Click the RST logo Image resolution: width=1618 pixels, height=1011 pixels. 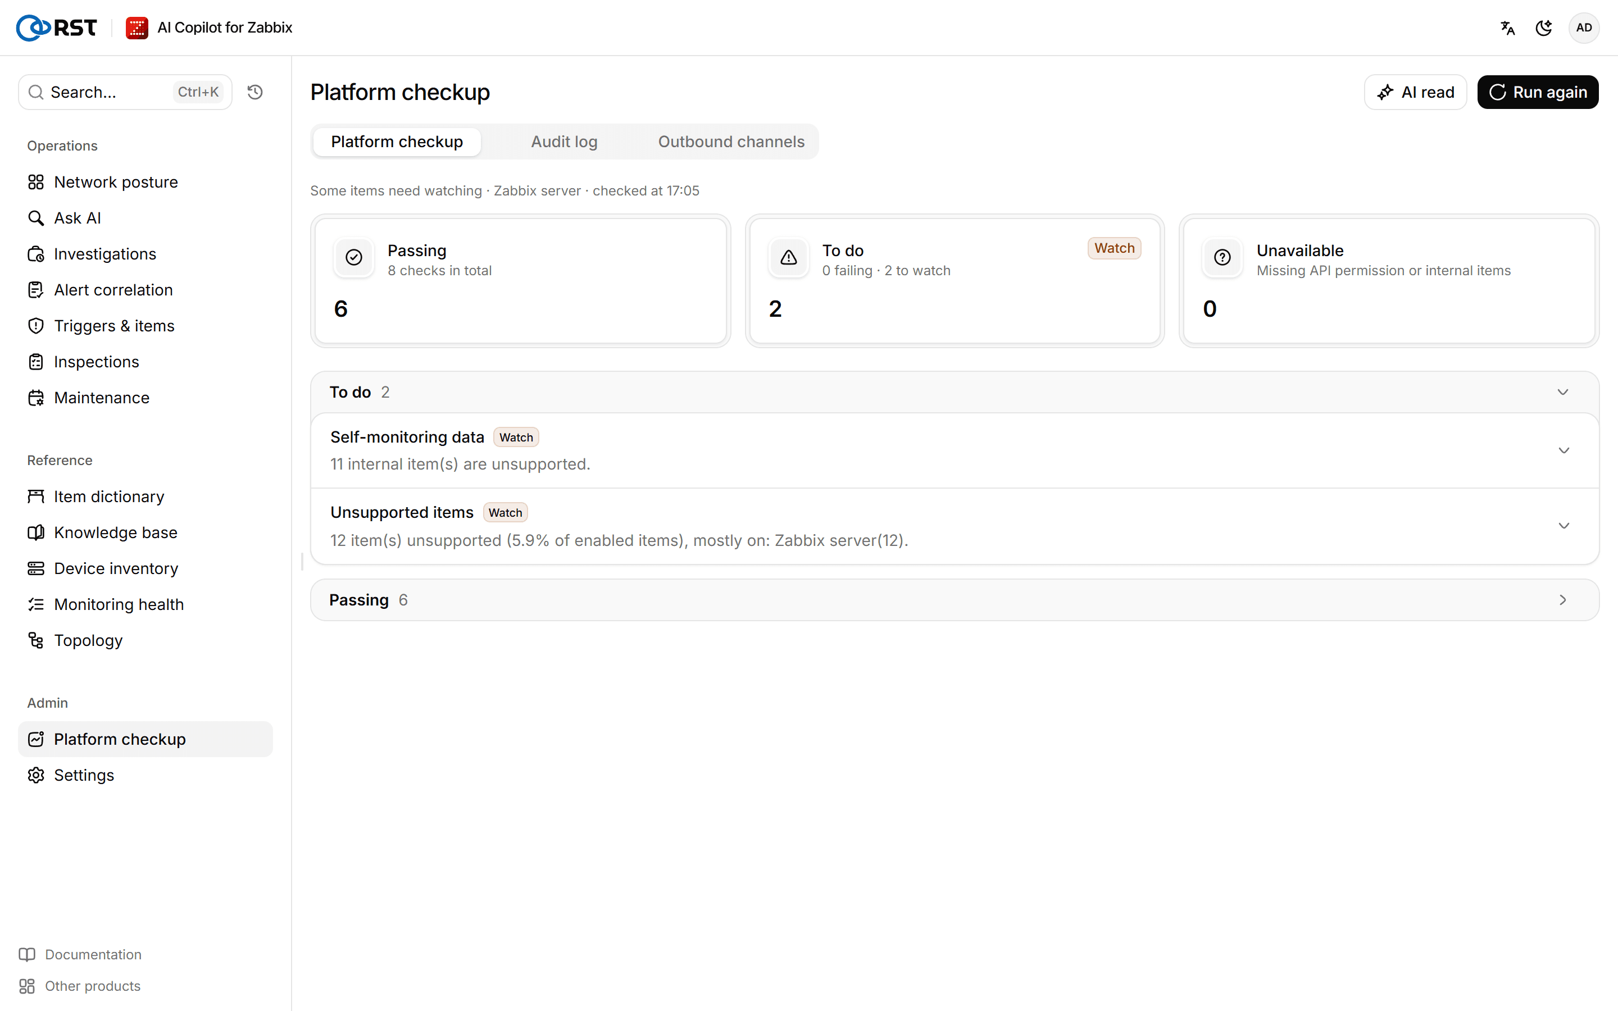(57, 28)
